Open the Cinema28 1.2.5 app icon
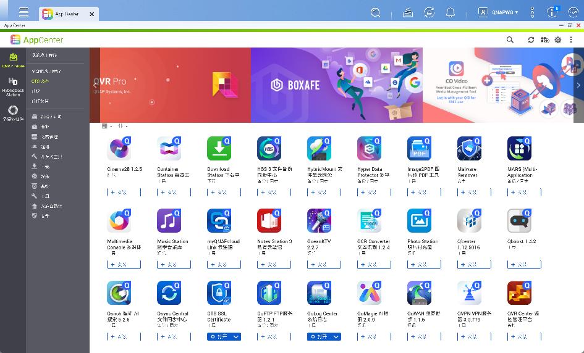Image resolution: width=584 pixels, height=353 pixels. [x=119, y=148]
